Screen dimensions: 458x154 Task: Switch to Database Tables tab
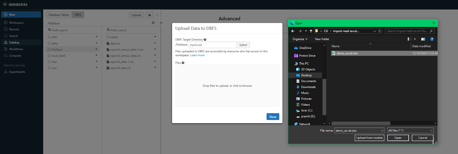coord(59,15)
